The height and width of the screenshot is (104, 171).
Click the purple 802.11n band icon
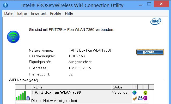tap(145, 98)
